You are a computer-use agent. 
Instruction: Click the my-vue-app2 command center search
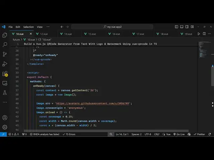click(x=112, y=27)
